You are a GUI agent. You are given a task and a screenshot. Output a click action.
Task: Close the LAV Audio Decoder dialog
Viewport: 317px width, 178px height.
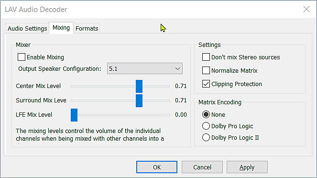point(306,9)
